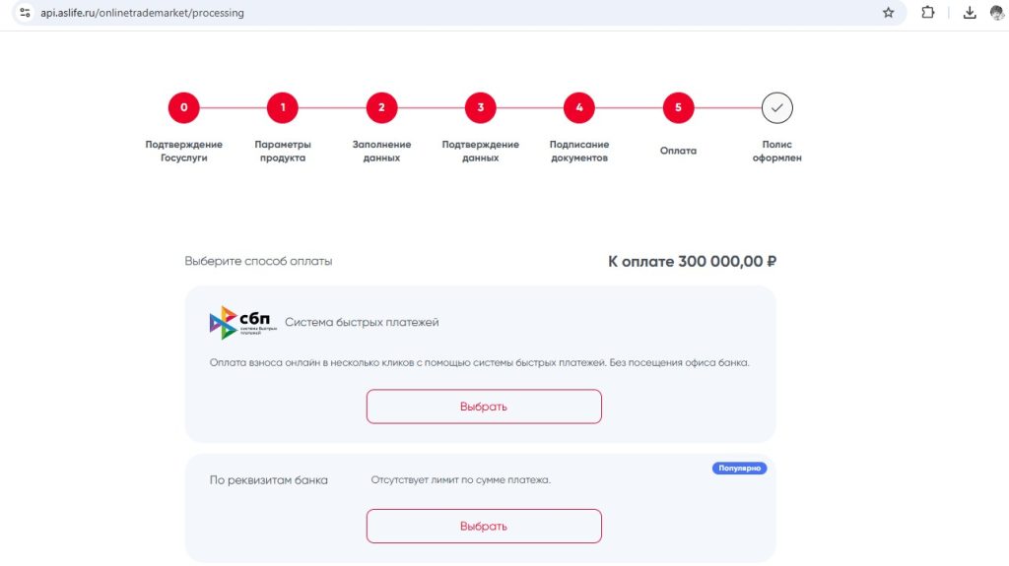Click the Популярно badge

tap(739, 469)
